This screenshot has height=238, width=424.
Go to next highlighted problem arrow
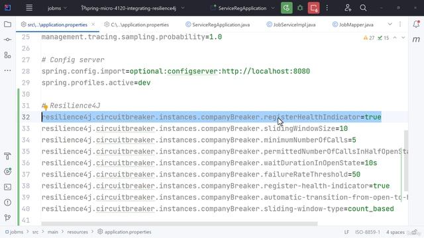403,38
